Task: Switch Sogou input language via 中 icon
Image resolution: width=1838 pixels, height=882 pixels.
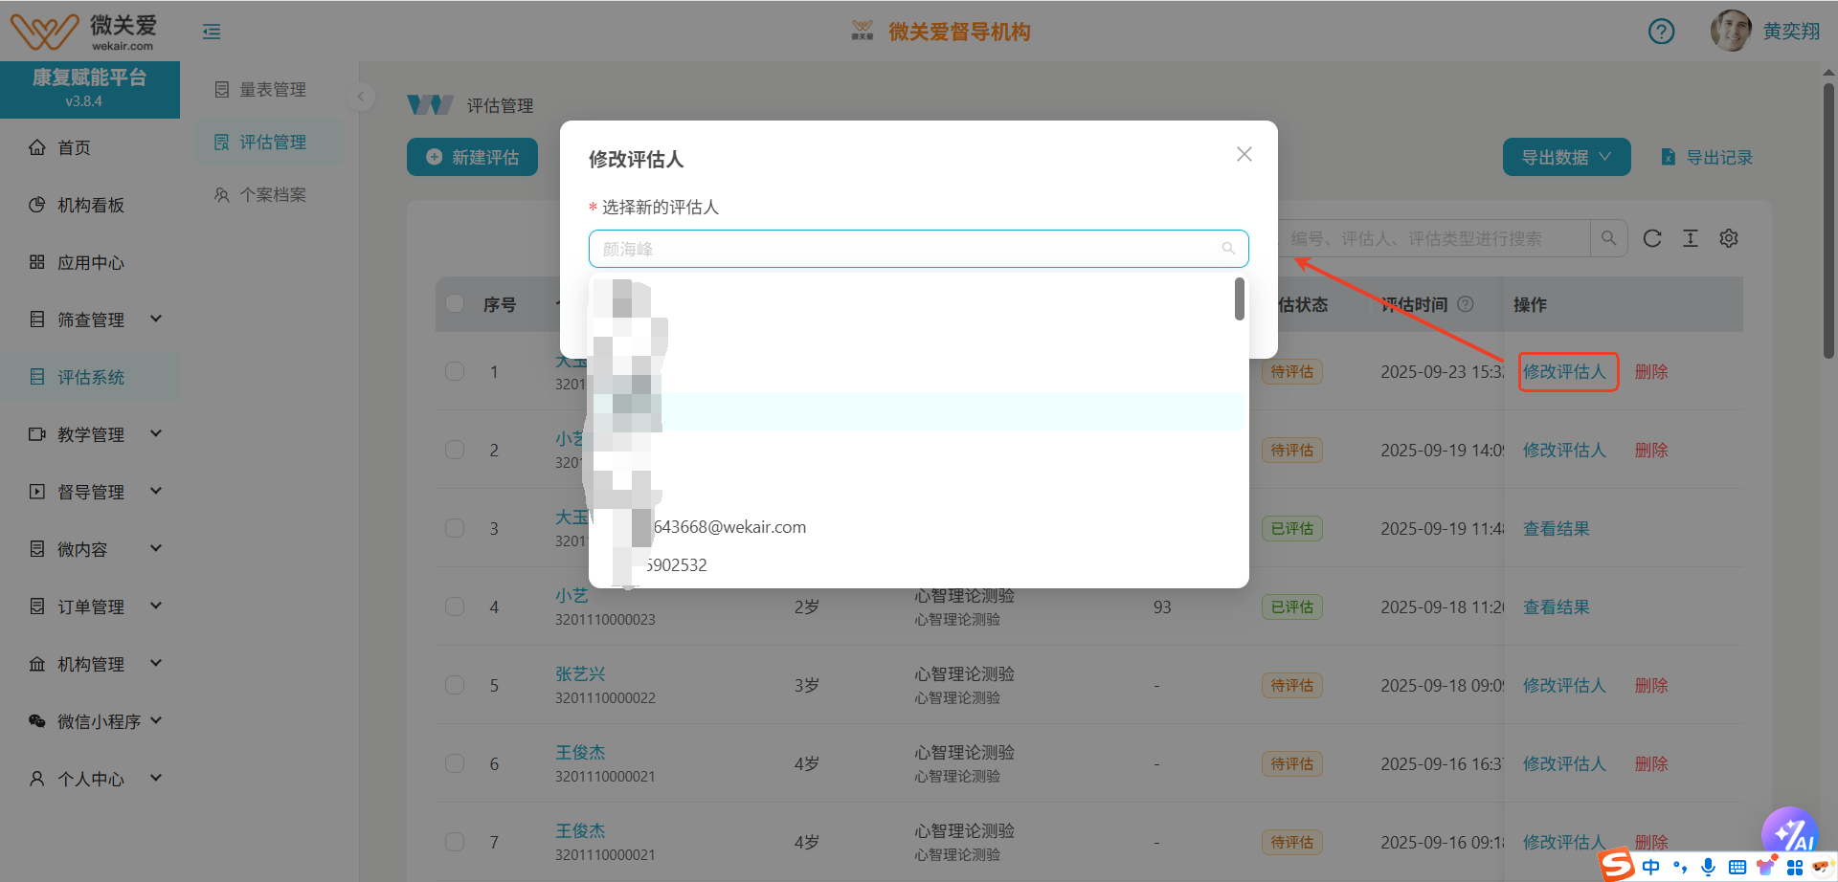Action: (x=1649, y=866)
